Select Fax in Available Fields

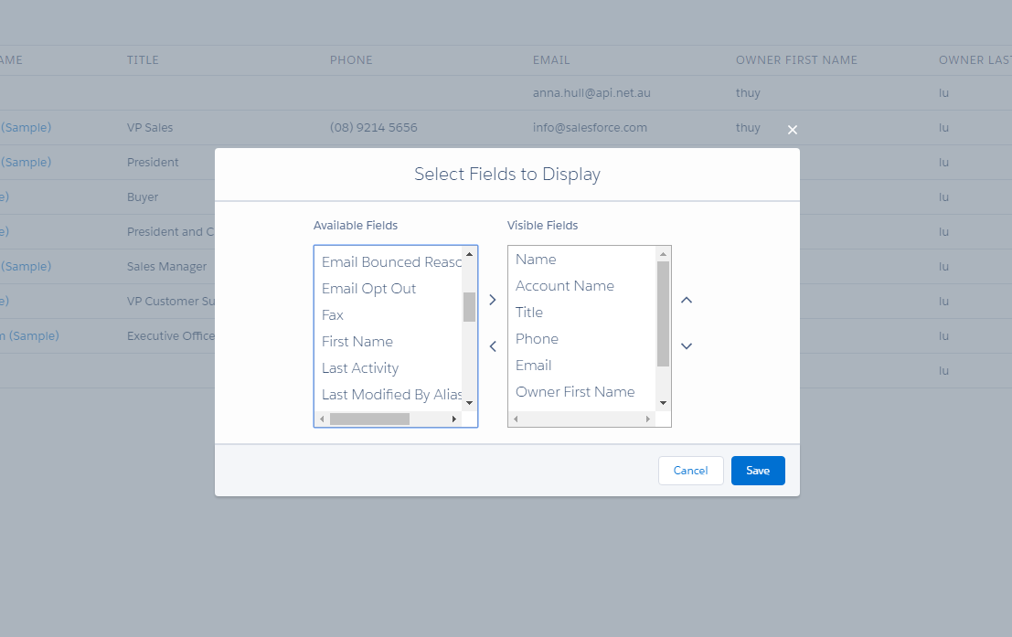pos(333,315)
